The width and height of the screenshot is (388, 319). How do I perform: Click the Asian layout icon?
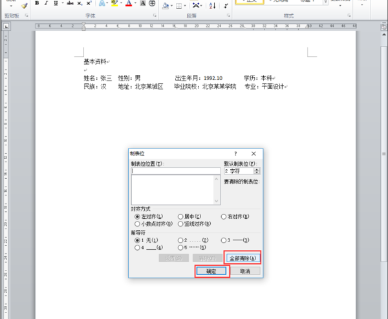click(x=196, y=5)
